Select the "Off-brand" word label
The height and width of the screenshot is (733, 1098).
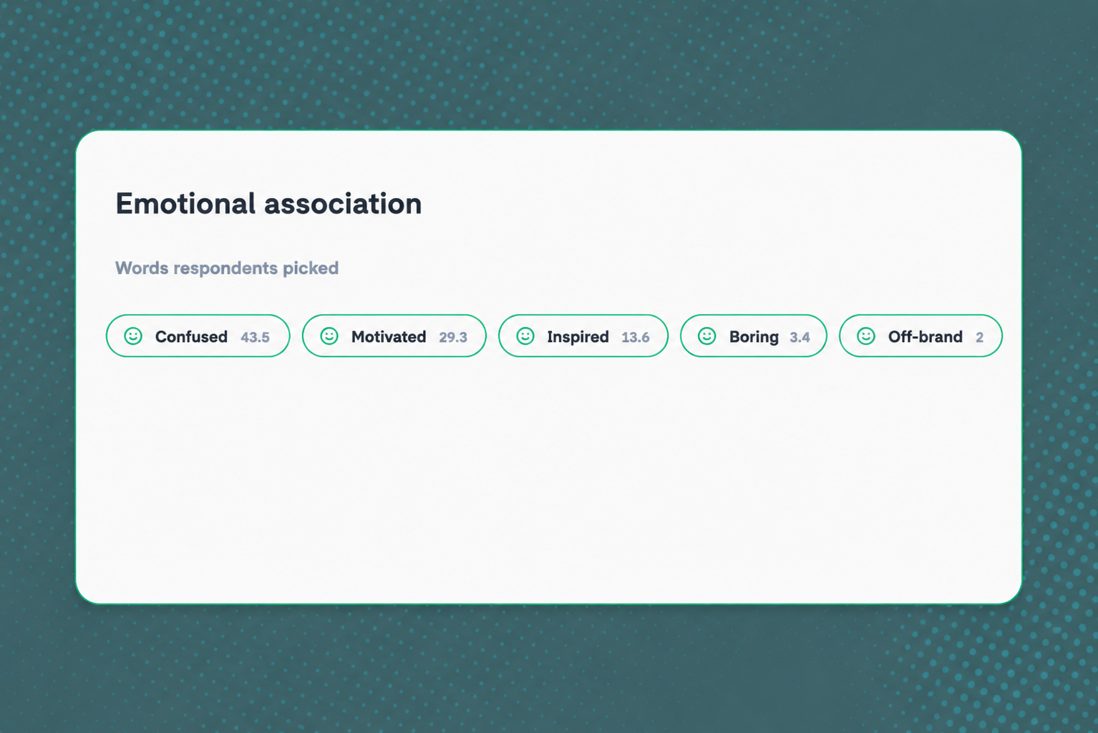pos(925,337)
